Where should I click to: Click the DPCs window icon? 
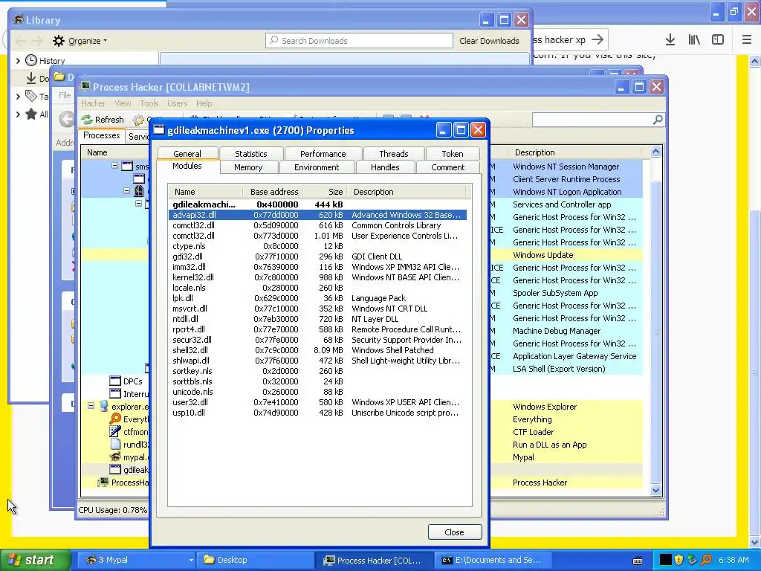pos(115,381)
